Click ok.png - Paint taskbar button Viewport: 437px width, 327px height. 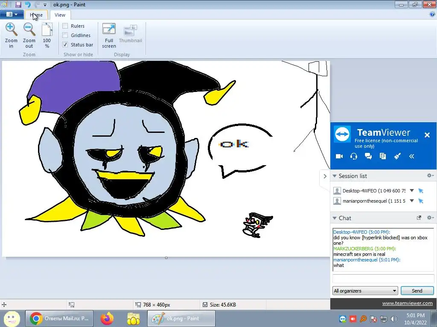(181, 318)
